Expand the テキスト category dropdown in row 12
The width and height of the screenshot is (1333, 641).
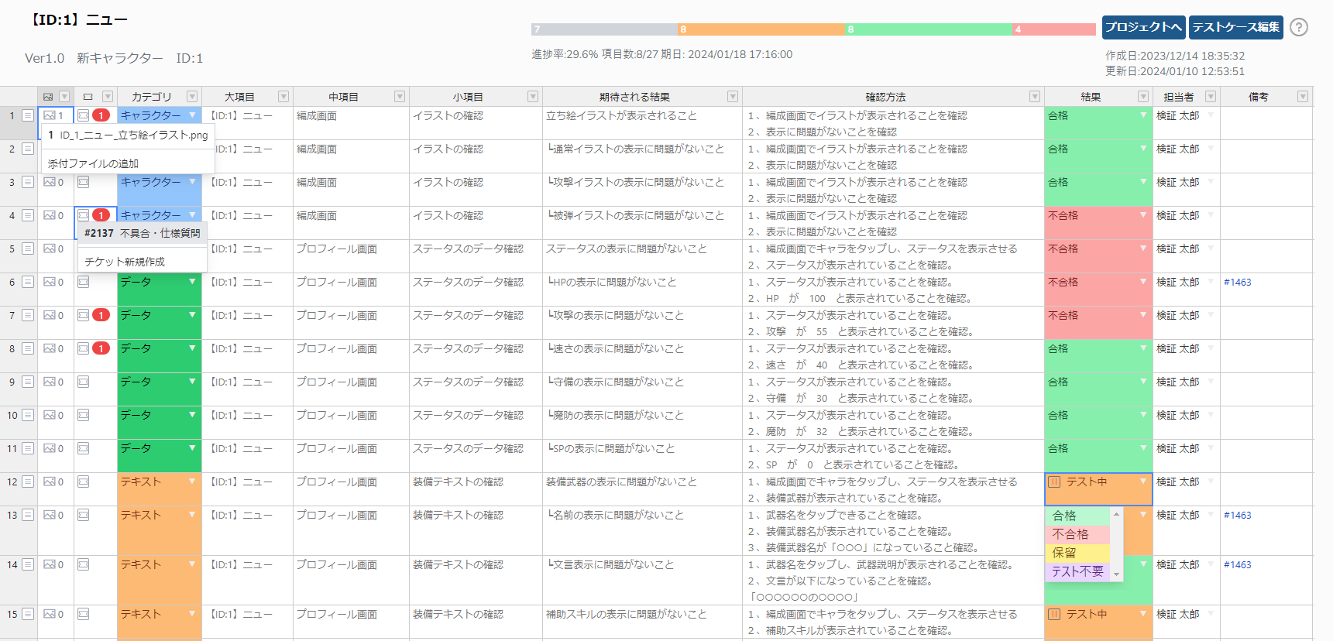click(x=192, y=482)
